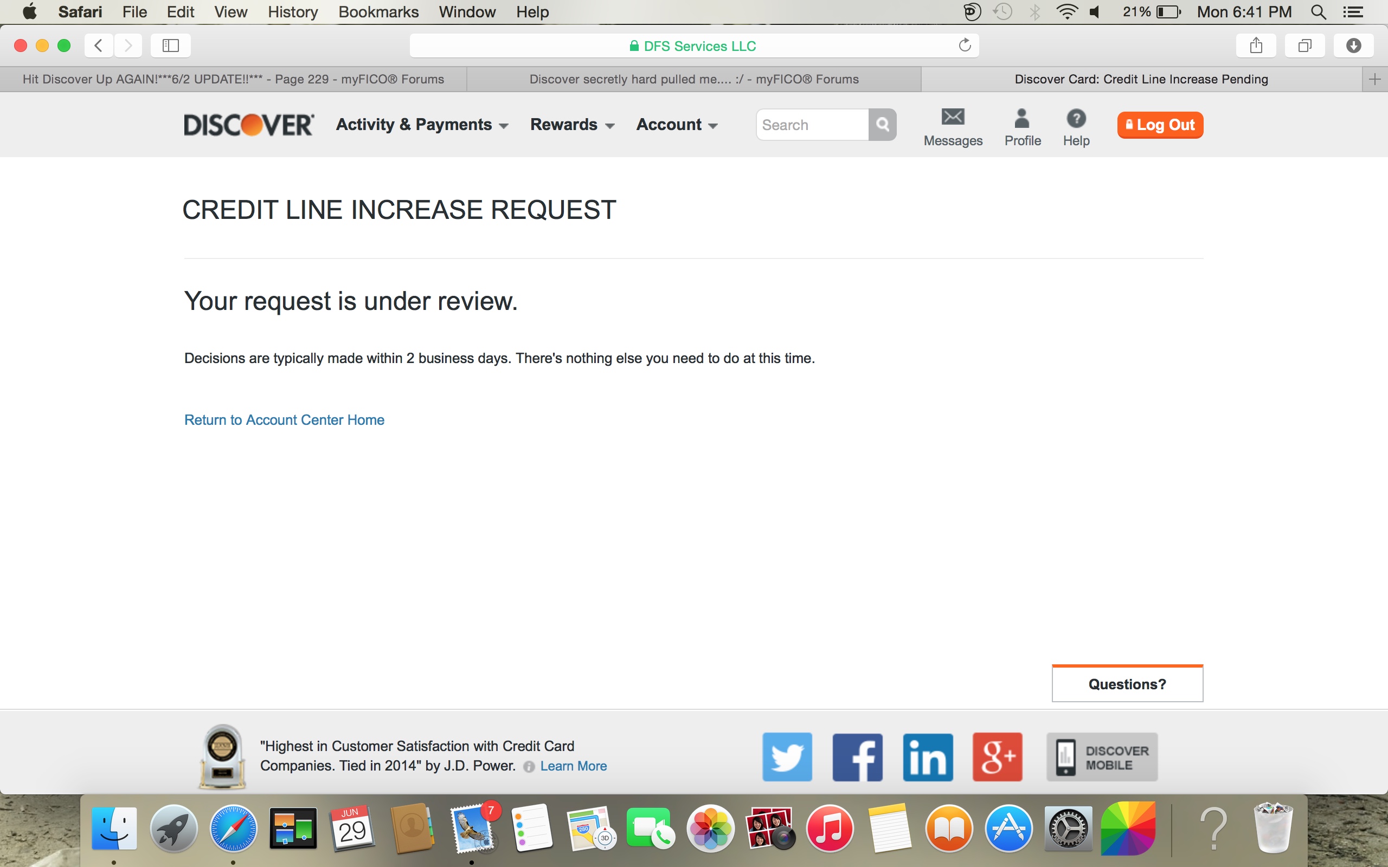Expand Activity & Payments dropdown

tap(422, 125)
